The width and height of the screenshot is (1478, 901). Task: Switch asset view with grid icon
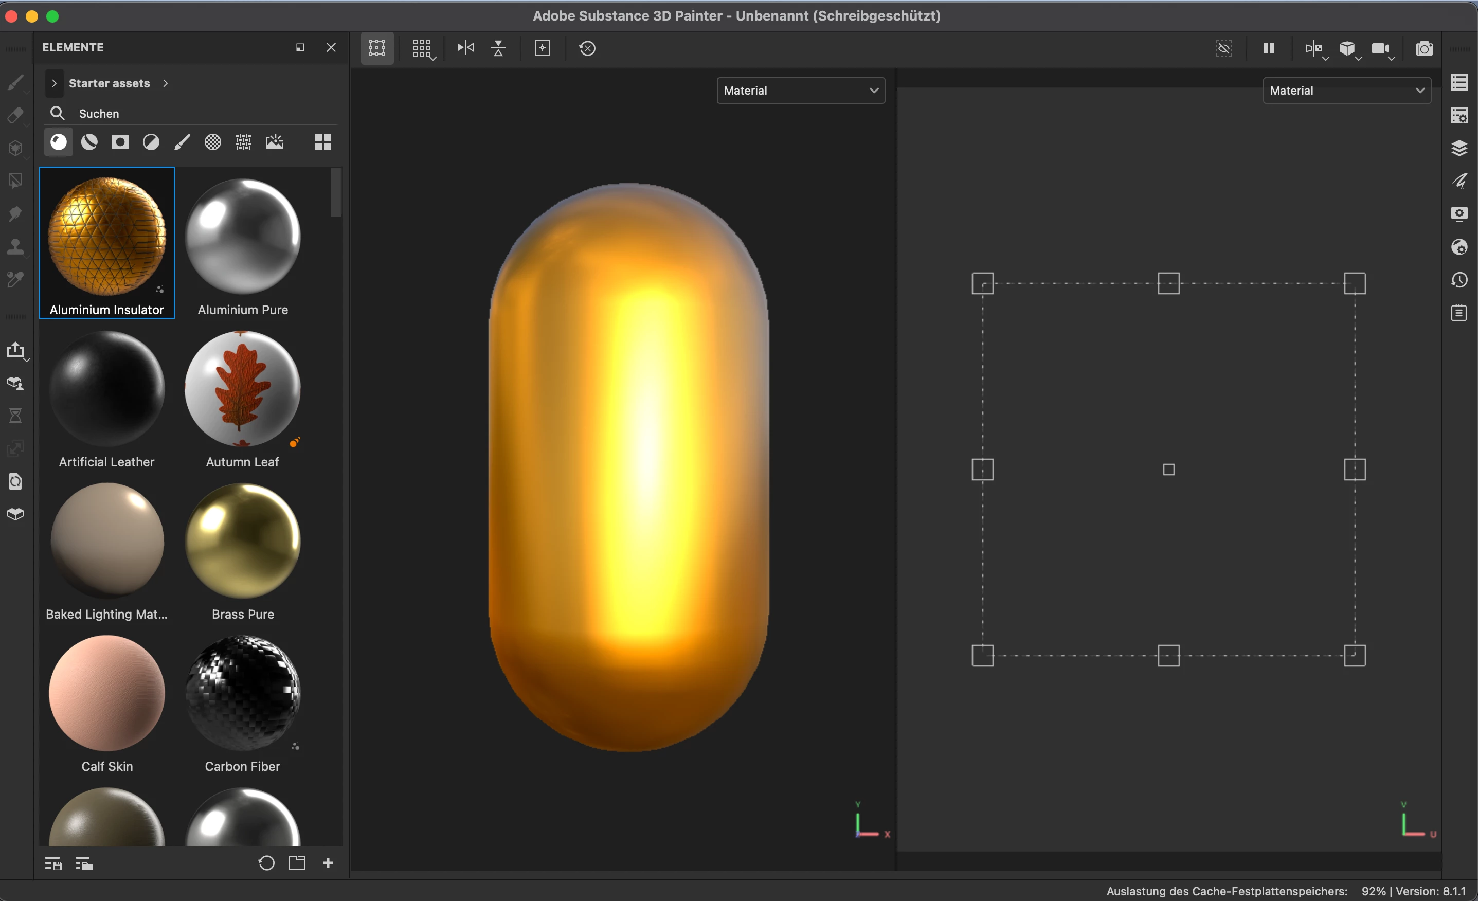323,142
